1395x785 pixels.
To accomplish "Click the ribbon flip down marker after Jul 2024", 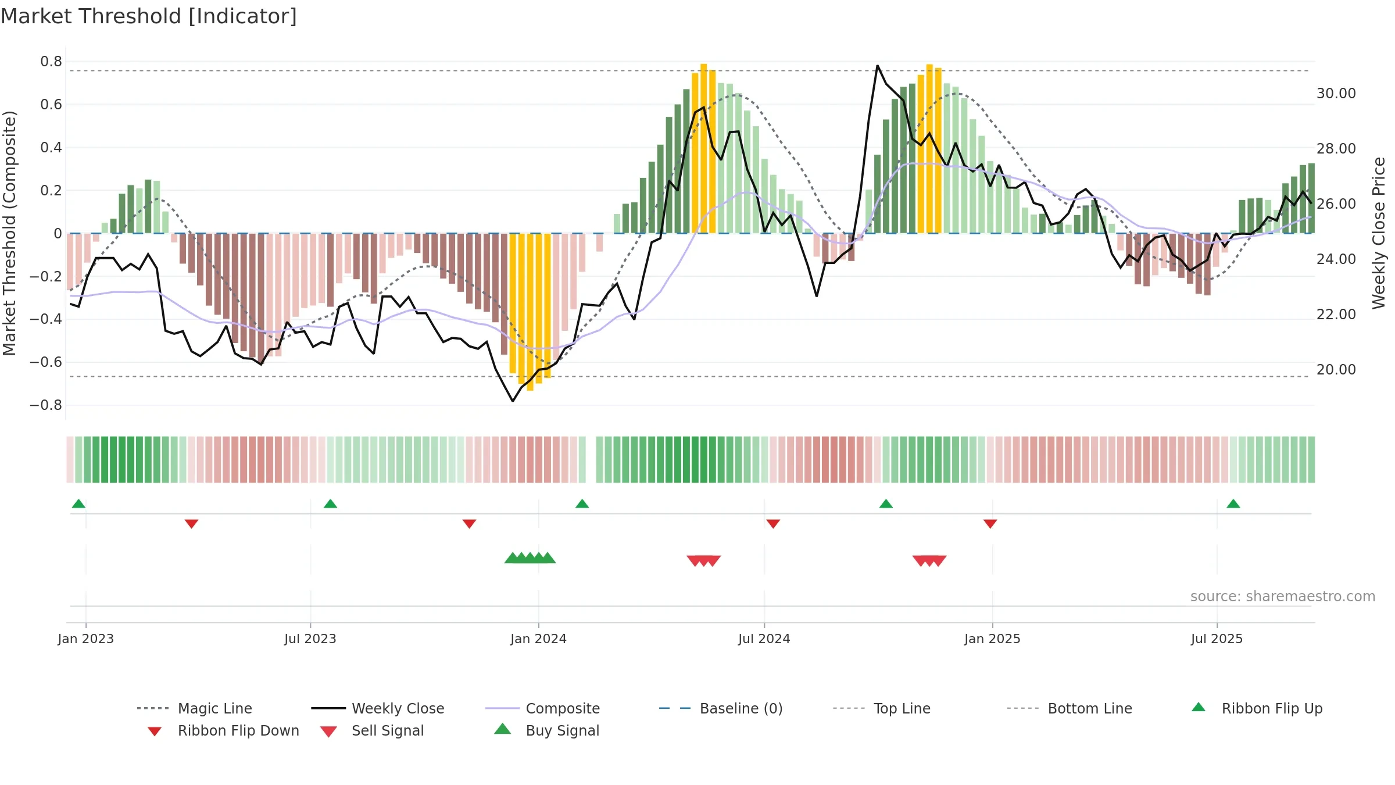I will point(773,524).
